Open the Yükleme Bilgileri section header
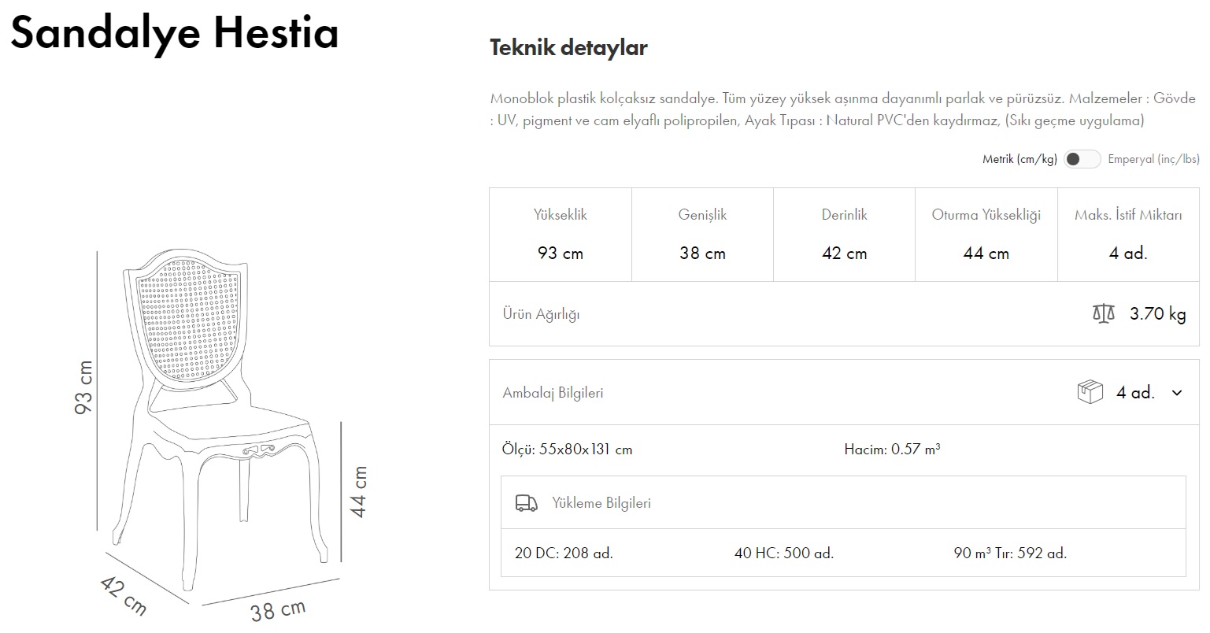 601,503
